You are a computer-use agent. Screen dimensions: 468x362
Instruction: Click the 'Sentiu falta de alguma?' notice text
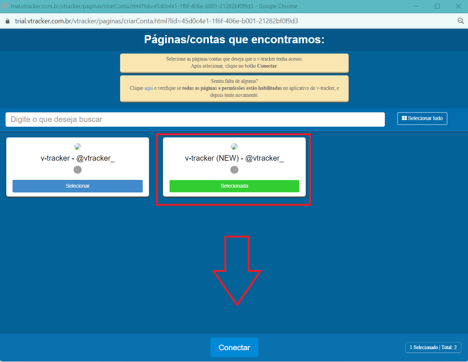pyautogui.click(x=234, y=81)
